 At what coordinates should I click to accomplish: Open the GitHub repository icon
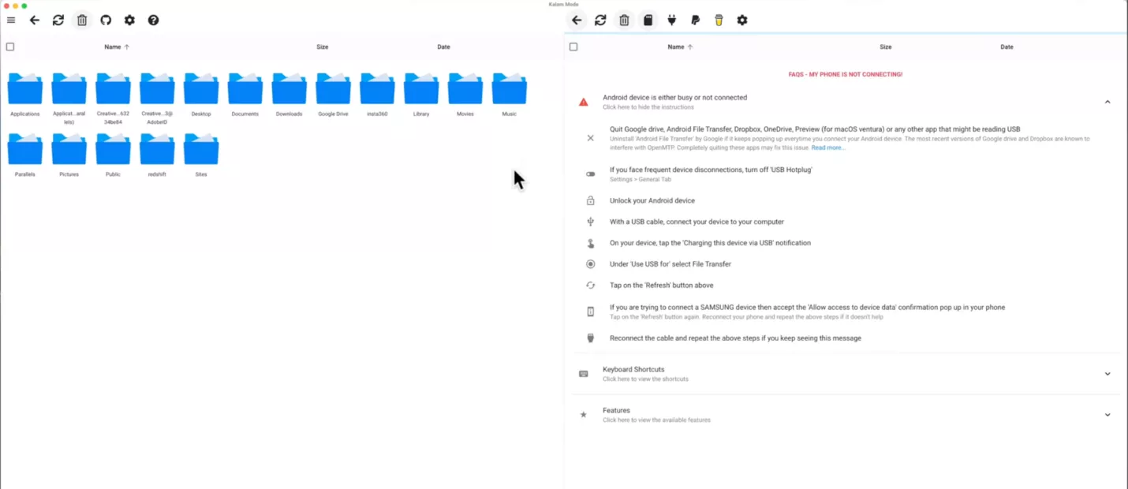(x=106, y=20)
